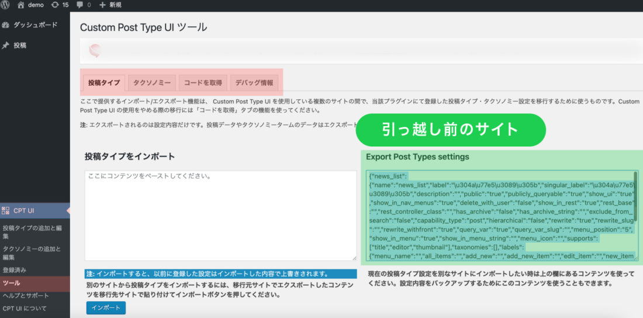Click the export textarea scrollbar
Screen dimensions: 643x318
click(635, 195)
